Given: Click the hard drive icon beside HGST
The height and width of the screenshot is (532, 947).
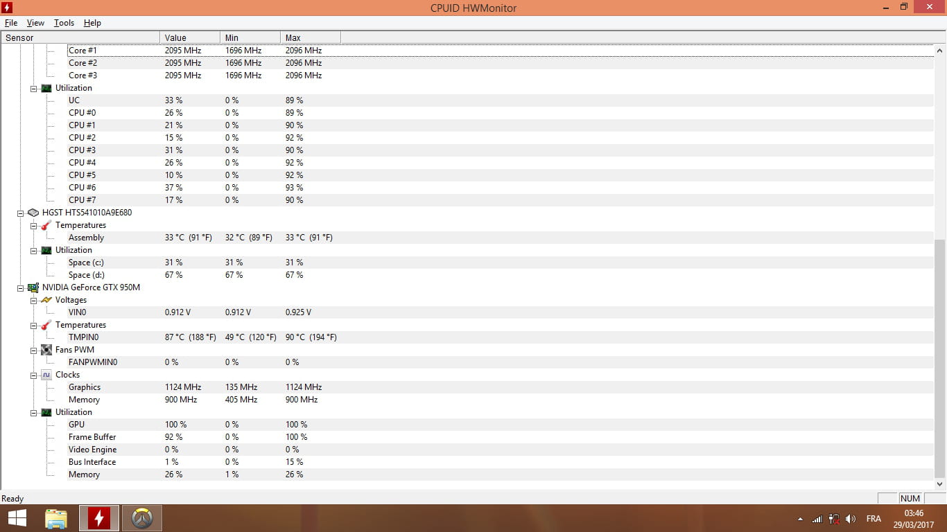Looking at the screenshot, I should click(33, 213).
